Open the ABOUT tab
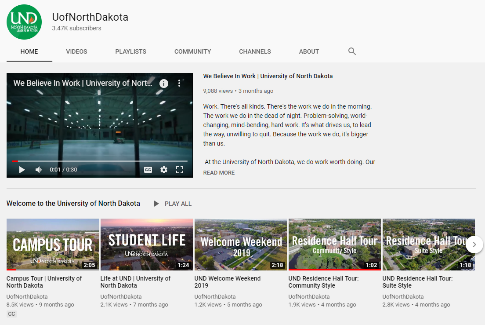The height and width of the screenshot is (325, 485). point(309,51)
